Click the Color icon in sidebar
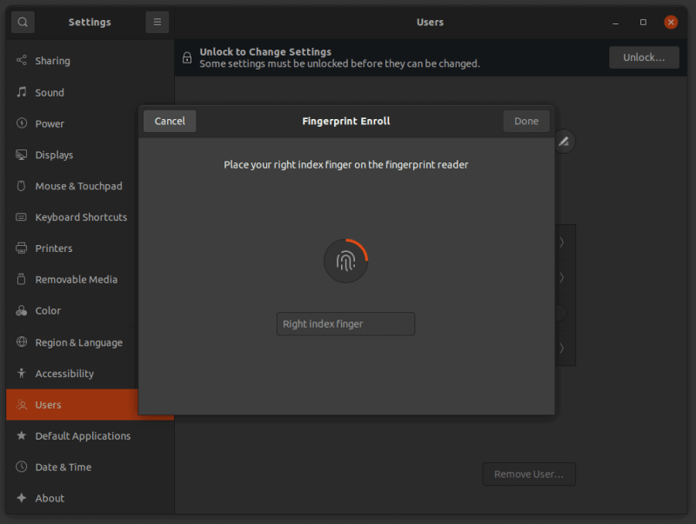Image resolution: width=696 pixels, height=524 pixels. 22,311
